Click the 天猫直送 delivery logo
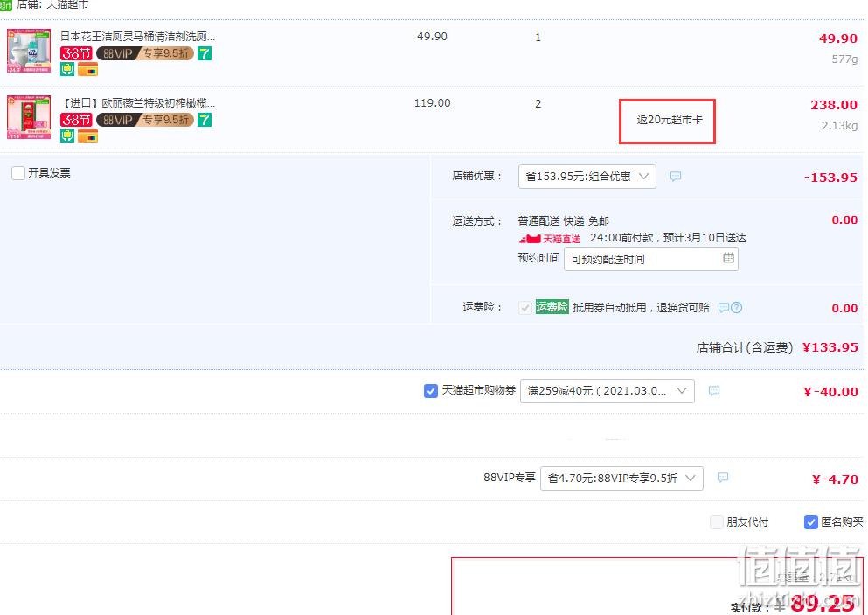Screen dimensions: 868x615 tap(550, 239)
